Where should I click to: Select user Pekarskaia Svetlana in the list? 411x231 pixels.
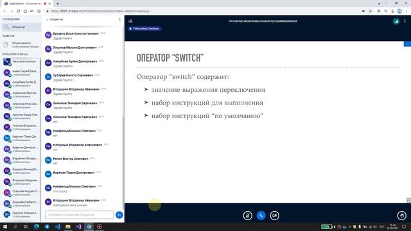pos(21,62)
